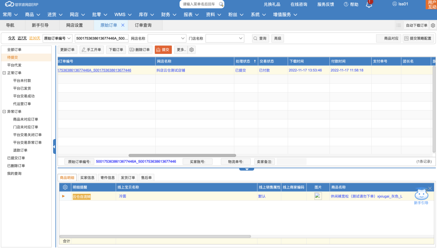Click the menu name search box

202,4
